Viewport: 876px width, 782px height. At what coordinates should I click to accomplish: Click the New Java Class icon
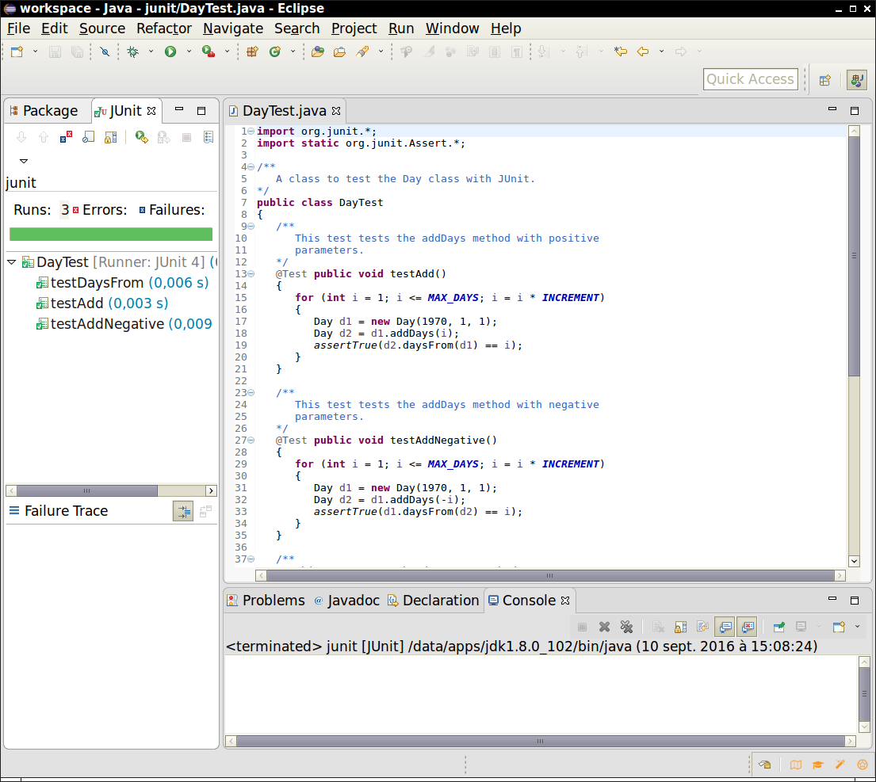click(274, 51)
